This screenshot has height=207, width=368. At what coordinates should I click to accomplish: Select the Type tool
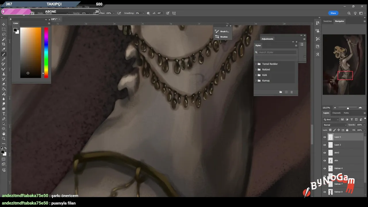pyautogui.click(x=4, y=114)
